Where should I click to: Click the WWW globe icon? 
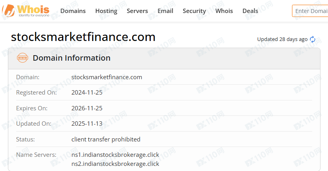(23, 58)
